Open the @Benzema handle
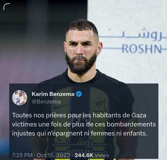Viewport: 167px width, 160px height. click(46, 102)
